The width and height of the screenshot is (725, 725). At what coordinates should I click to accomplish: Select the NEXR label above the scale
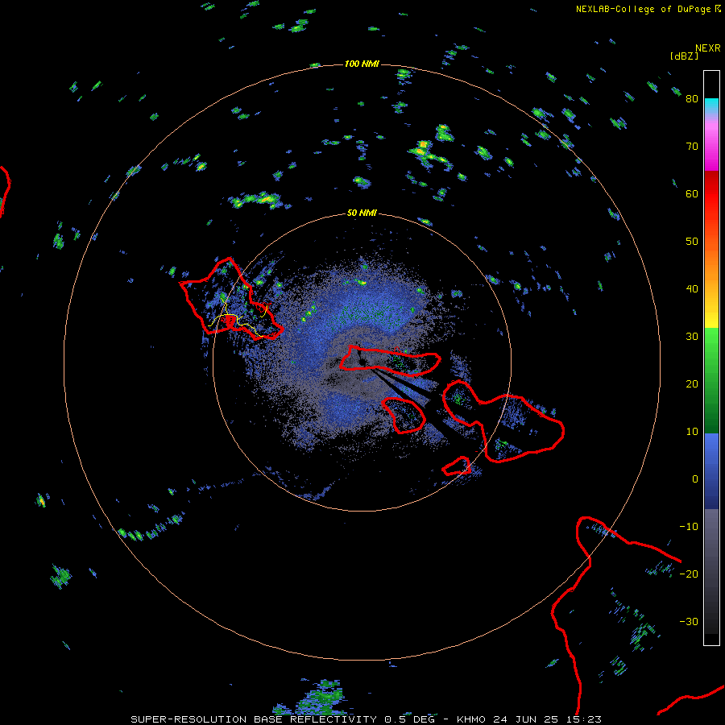708,48
